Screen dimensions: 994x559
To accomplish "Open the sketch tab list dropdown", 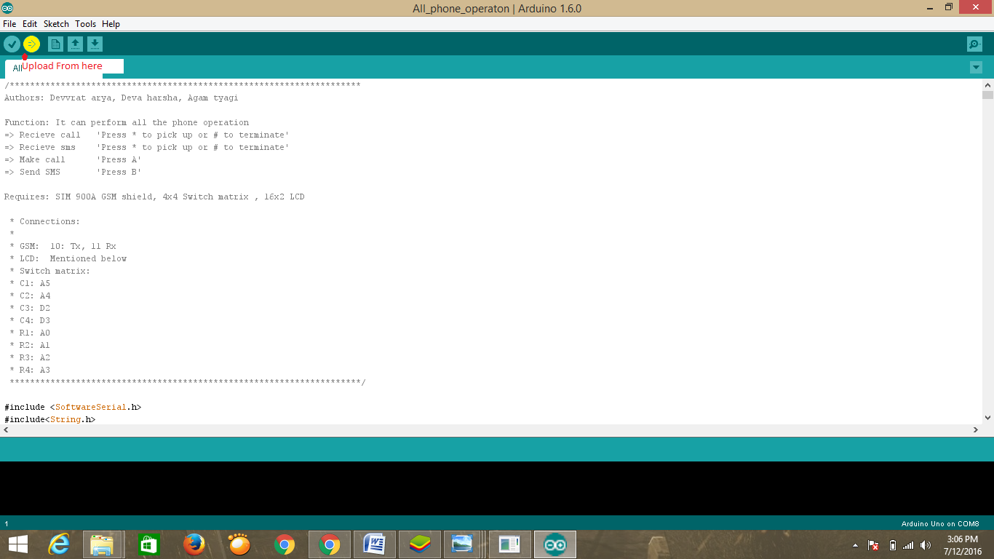I will 976,66.
